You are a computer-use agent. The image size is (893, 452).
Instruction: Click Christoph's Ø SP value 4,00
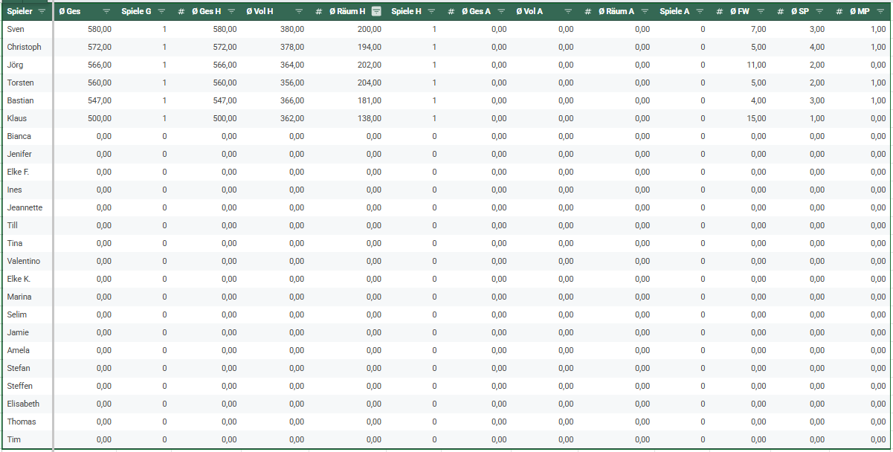[x=817, y=47]
